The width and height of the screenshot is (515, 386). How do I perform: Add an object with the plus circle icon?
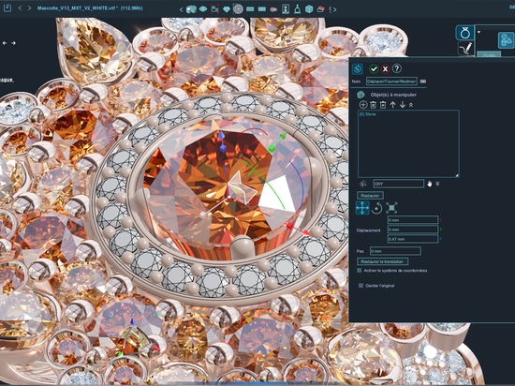(363, 105)
